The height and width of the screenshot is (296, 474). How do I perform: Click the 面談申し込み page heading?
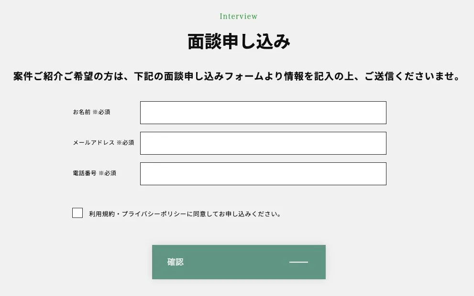pos(238,41)
